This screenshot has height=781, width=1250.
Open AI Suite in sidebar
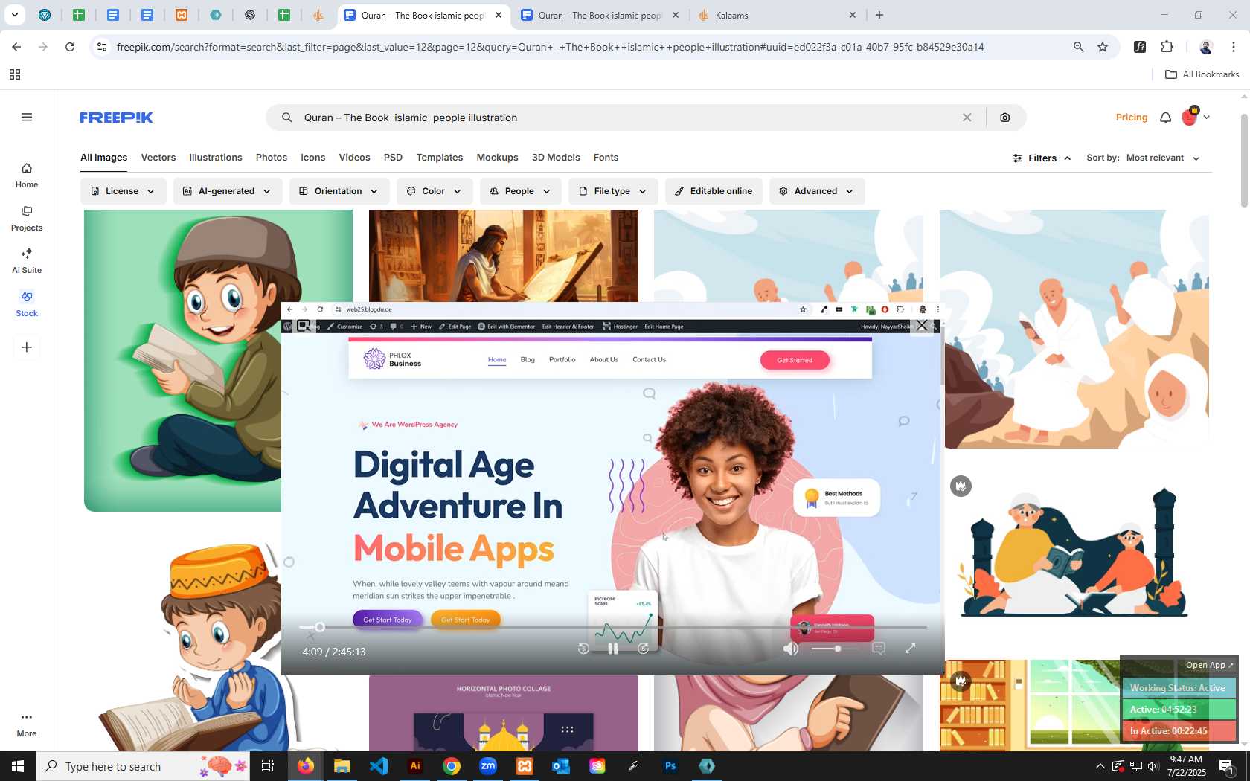click(x=27, y=261)
